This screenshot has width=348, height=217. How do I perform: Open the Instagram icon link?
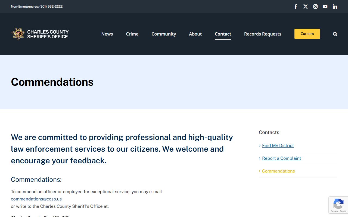315,7
